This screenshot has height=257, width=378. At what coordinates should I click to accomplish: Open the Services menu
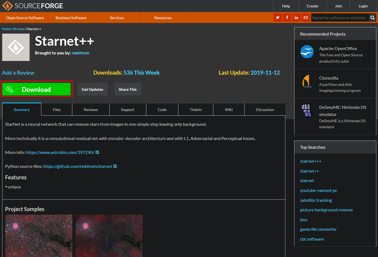click(x=117, y=18)
